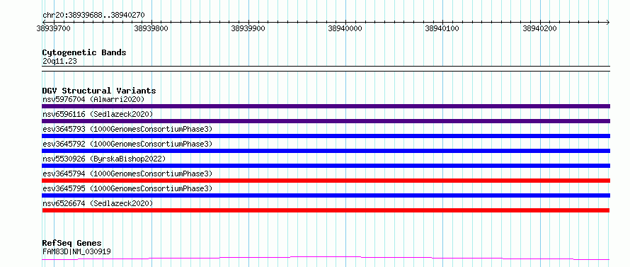
Task: Select the DGV Structural Variants track title
Action: click(x=99, y=91)
